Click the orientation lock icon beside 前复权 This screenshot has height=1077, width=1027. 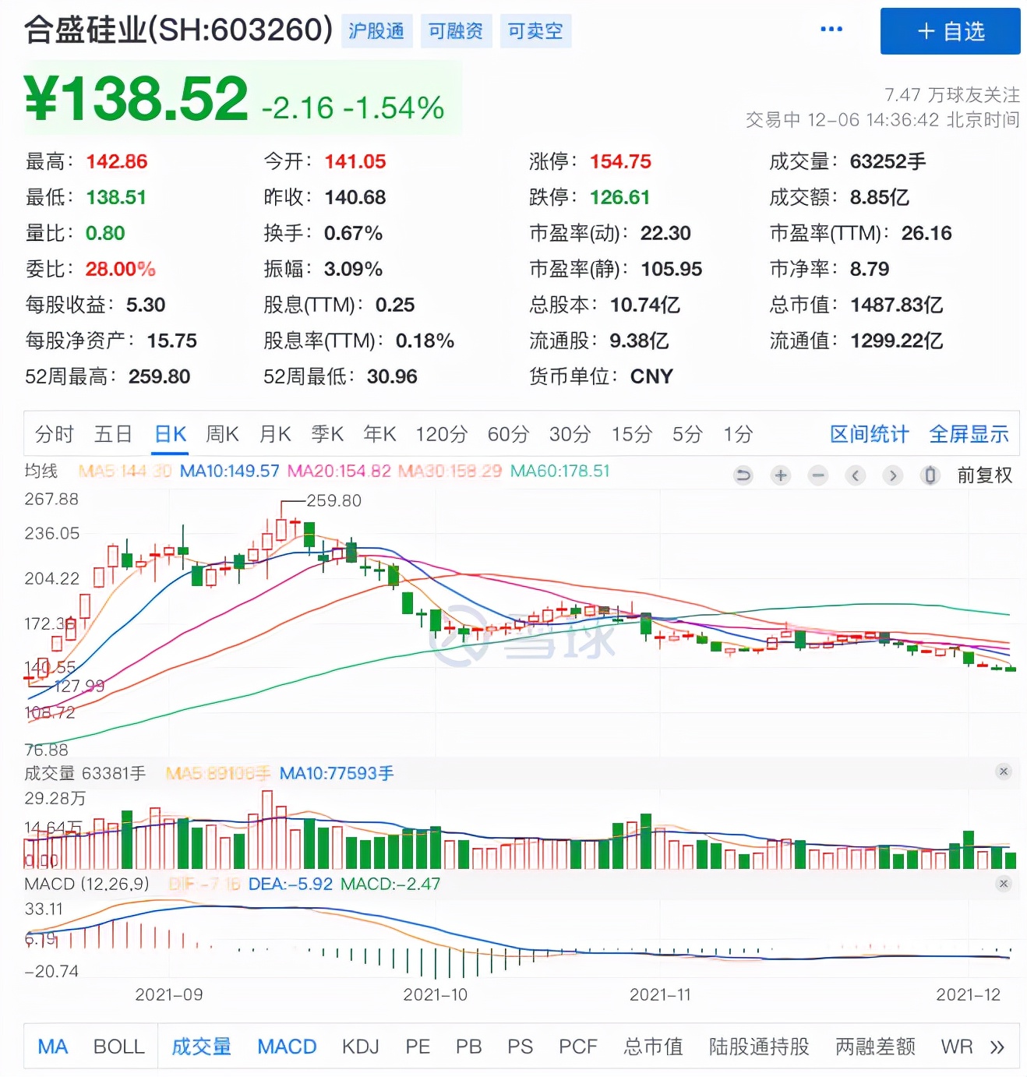(930, 475)
